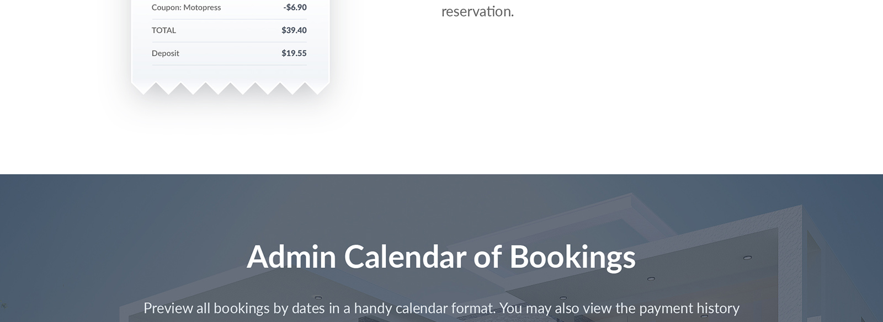This screenshot has width=883, height=322.
Task: Click the word Admin in the heading
Action: (291, 257)
